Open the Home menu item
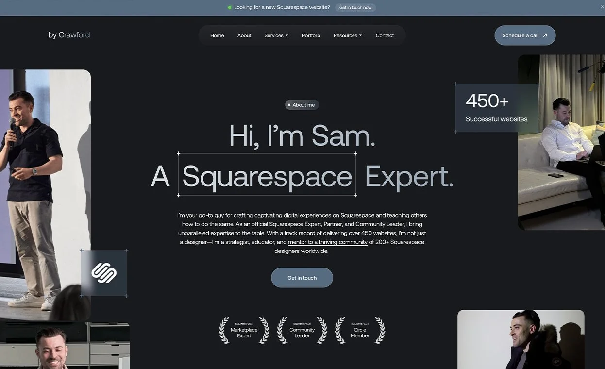605x369 pixels. point(217,35)
